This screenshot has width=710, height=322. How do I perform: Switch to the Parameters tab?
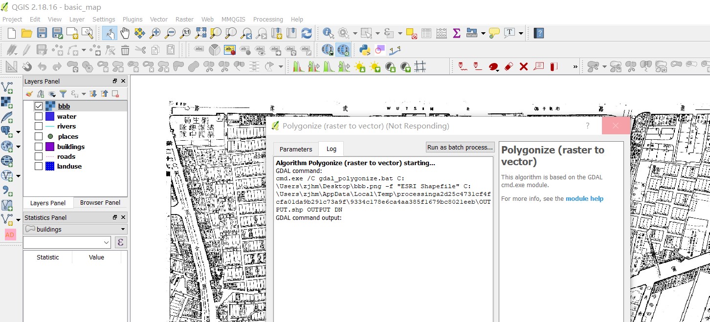coord(295,149)
